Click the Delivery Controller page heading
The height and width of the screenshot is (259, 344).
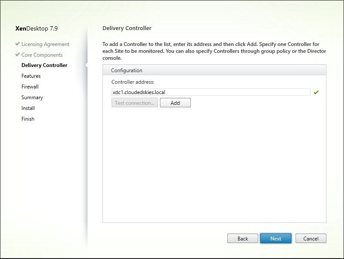[x=127, y=28]
